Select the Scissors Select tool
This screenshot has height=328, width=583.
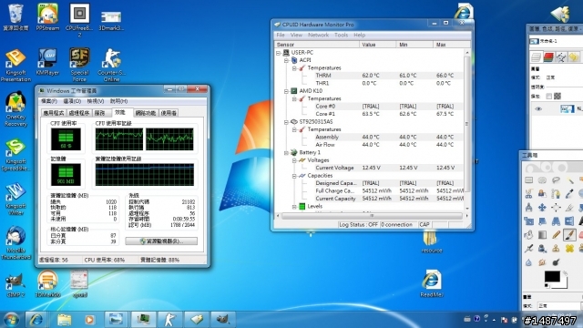(528, 194)
